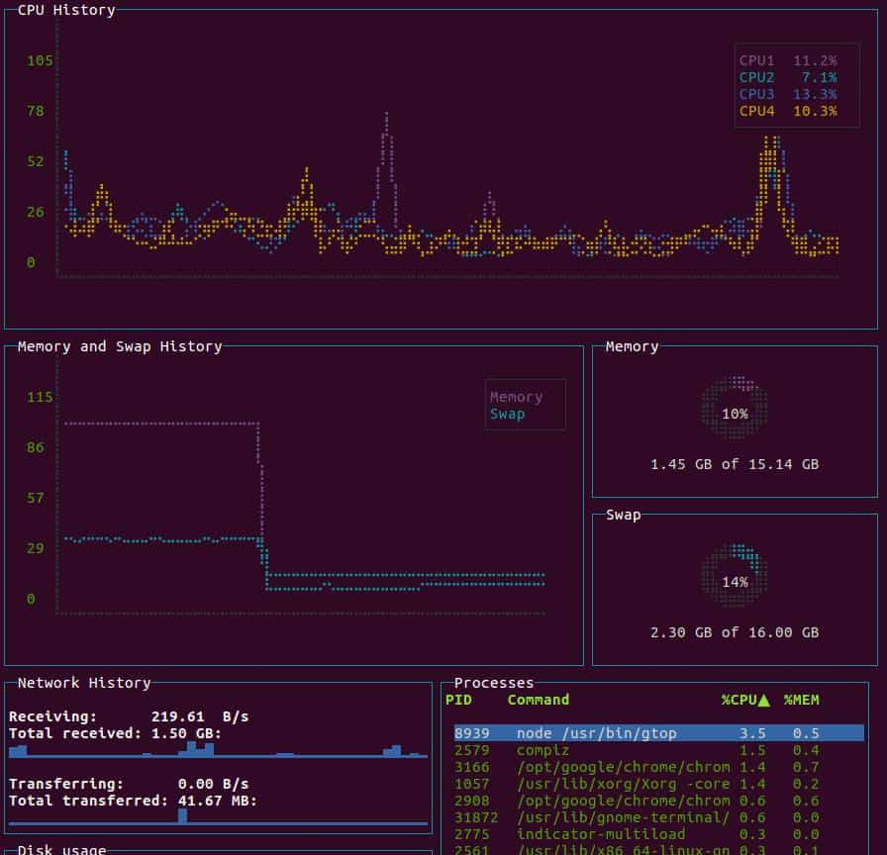Viewport: 887px width, 855px height.
Task: Select the CPU2 legend entry
Action: tap(756, 77)
